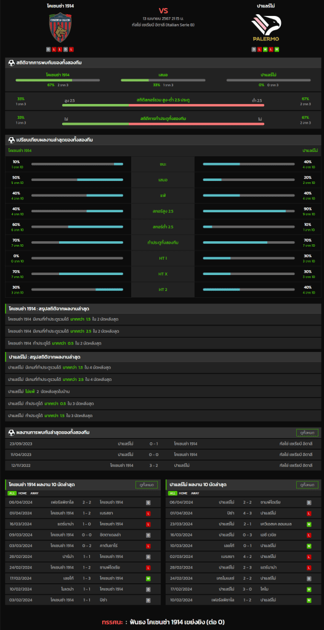Screen dimensions: 324x630
Task: Switch Cosenza last 10 matches to HOME filter
Action: pos(23,493)
